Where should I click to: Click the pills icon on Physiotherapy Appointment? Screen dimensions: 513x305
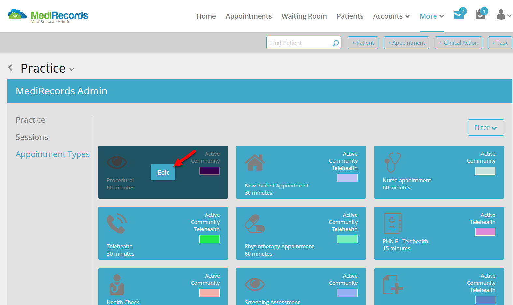click(x=255, y=223)
